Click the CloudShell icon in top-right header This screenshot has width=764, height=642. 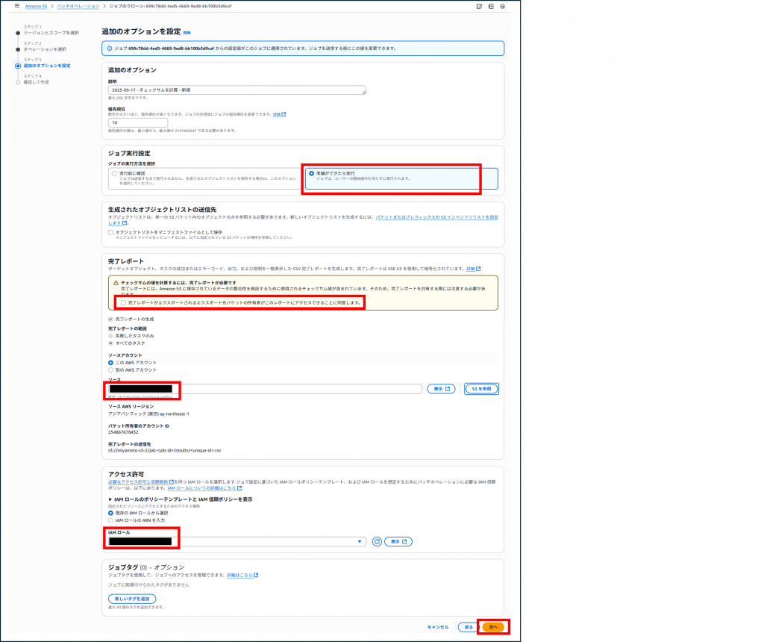click(x=479, y=6)
